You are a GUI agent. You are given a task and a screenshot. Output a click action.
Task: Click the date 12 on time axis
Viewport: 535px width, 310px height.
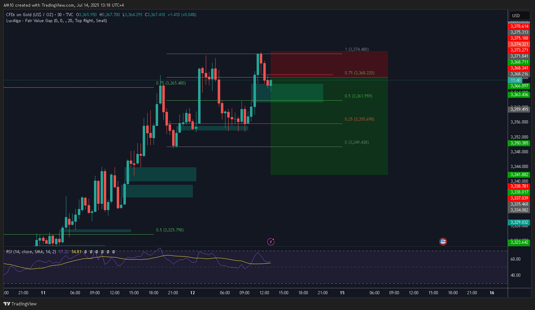point(193,293)
